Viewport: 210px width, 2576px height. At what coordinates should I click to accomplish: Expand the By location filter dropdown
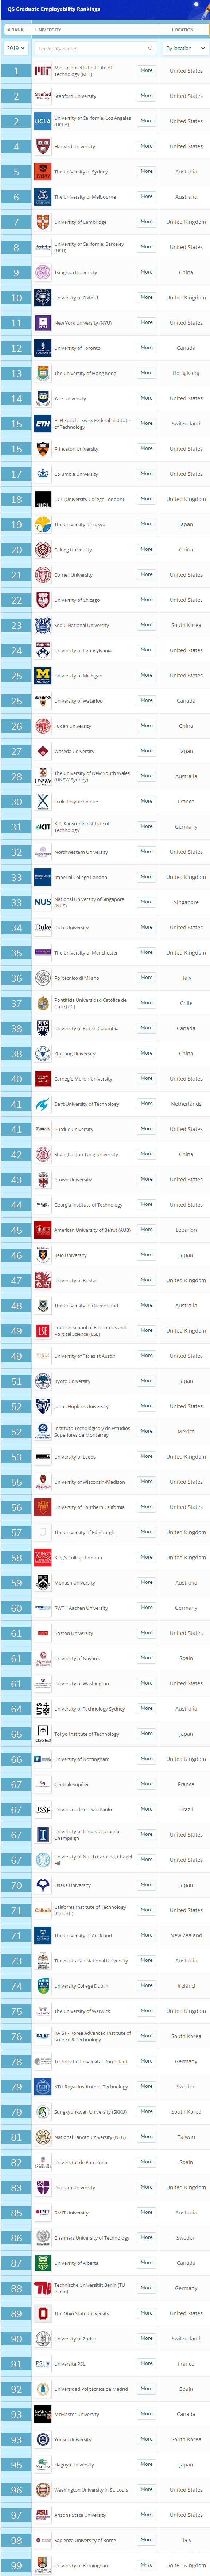point(184,48)
